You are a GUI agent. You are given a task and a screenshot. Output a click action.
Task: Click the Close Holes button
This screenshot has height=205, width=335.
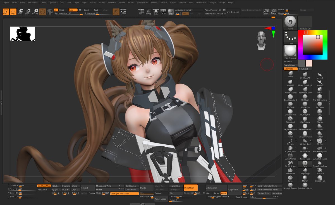[132, 190]
